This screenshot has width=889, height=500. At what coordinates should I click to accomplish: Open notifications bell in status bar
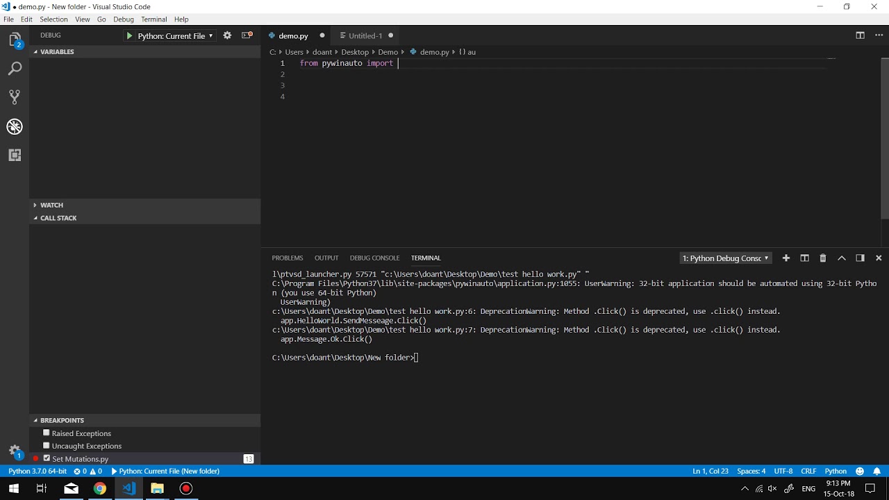pyautogui.click(x=877, y=471)
